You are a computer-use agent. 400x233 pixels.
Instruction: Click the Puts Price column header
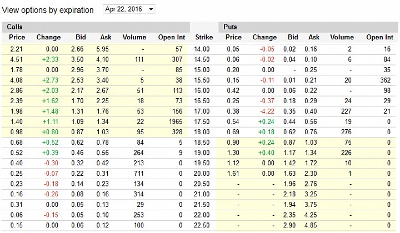click(x=233, y=37)
